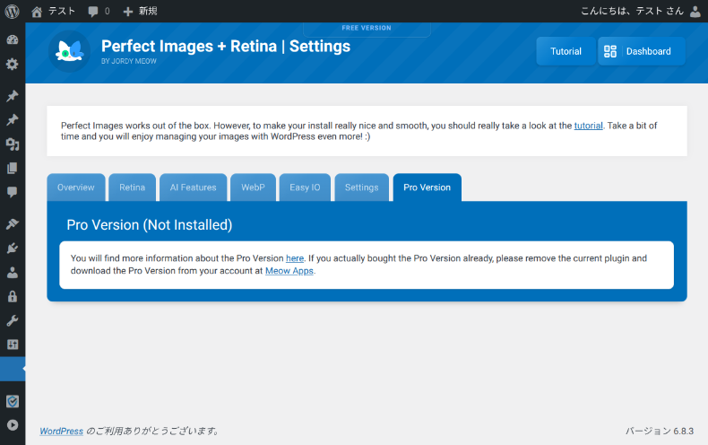The height and width of the screenshot is (445, 708).
Task: Open the Comments icon in sidebar
Action: [x=13, y=192]
